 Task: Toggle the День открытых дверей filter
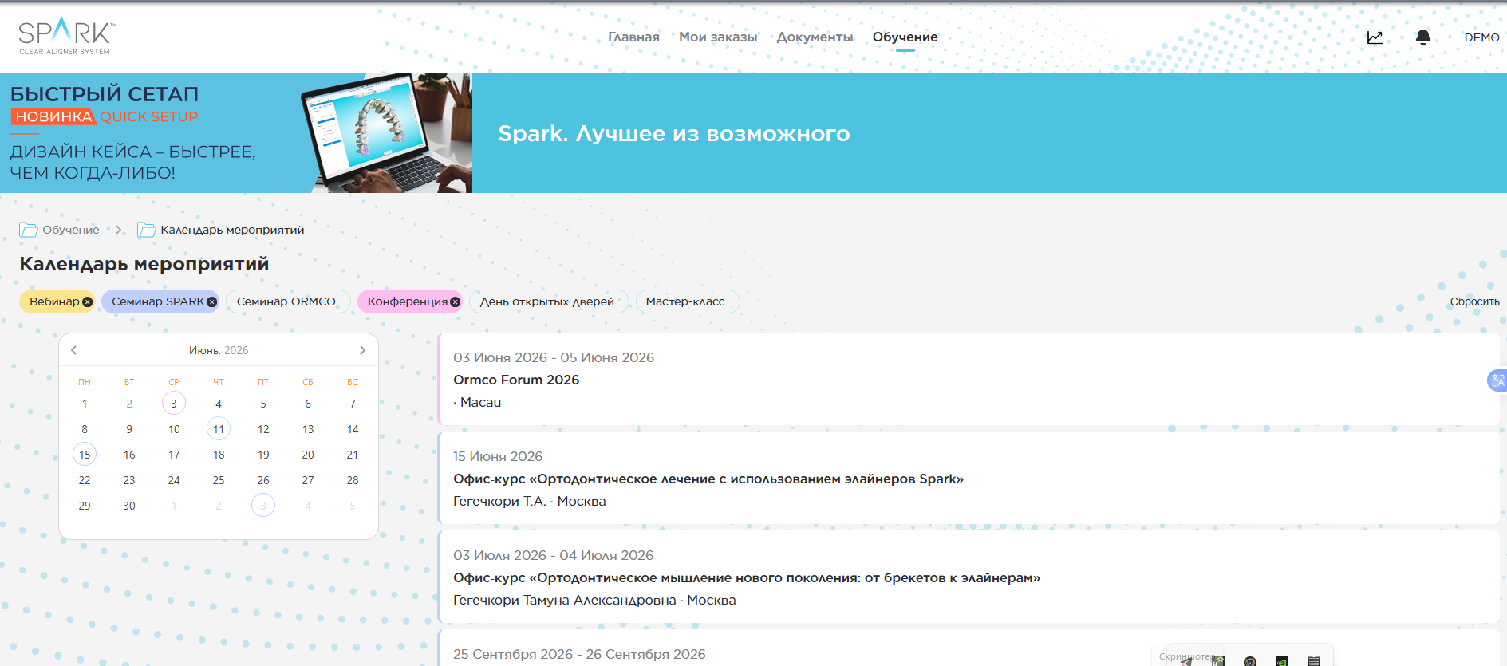548,301
